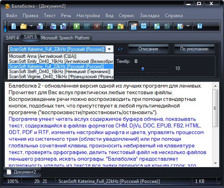The image size is (224, 188).
Task: Expand the Bookmarks icon dropdown arrow
Action: (x=188, y=26)
